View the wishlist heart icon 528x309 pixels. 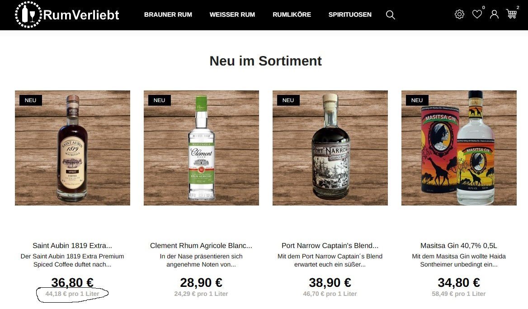tap(477, 14)
